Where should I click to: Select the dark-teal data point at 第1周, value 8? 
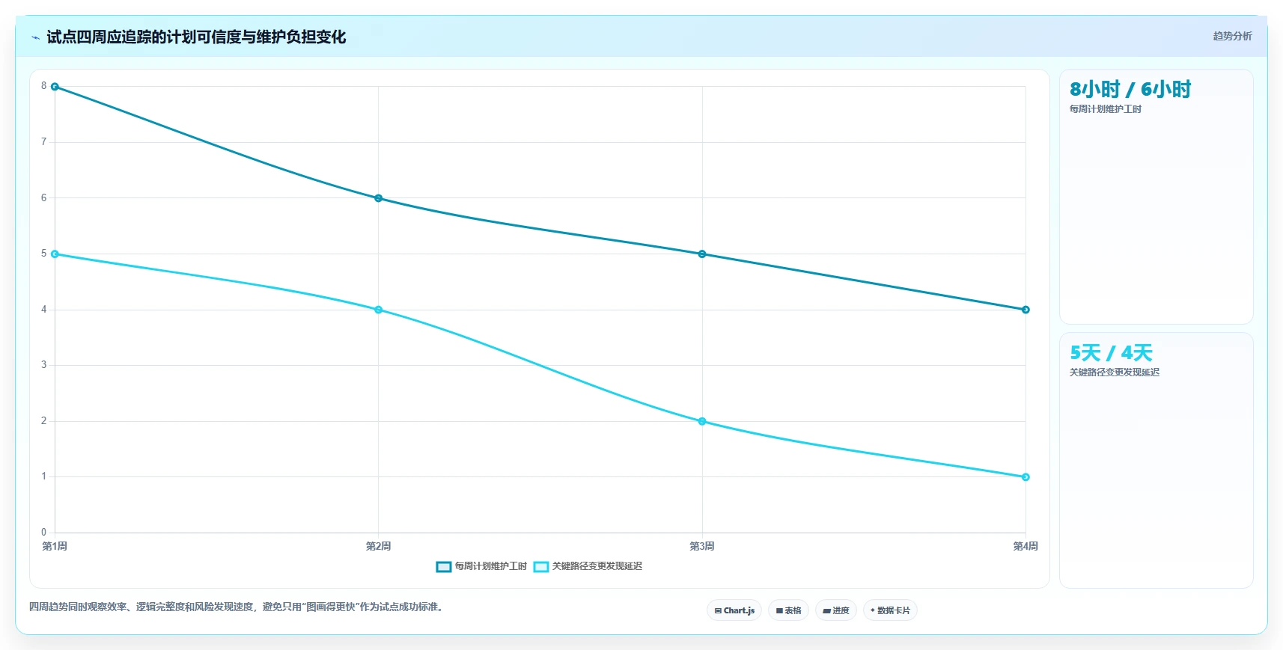[55, 87]
